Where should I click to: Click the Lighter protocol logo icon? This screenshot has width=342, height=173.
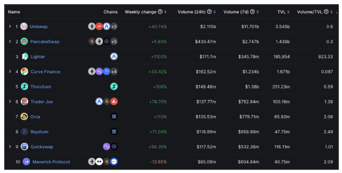pos(25,57)
